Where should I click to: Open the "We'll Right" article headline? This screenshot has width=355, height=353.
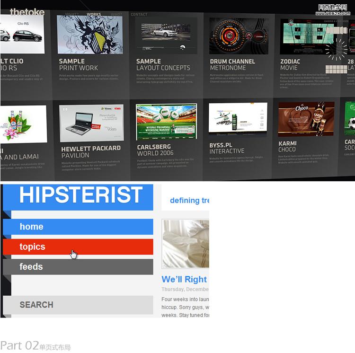(184, 279)
